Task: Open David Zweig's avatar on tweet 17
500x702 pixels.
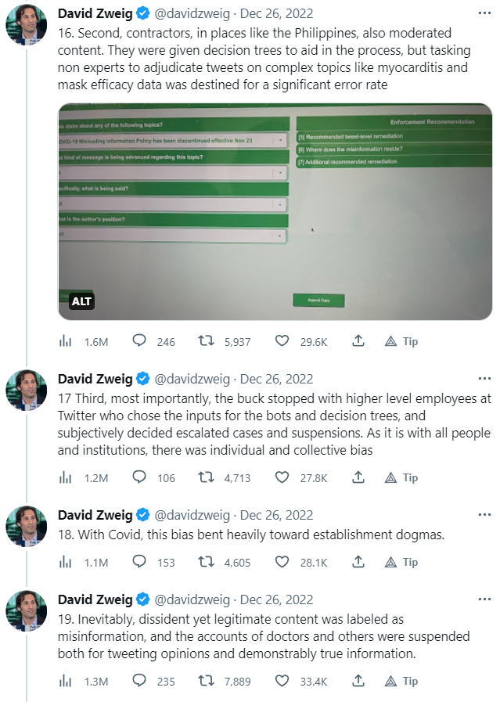Action: coord(27,391)
